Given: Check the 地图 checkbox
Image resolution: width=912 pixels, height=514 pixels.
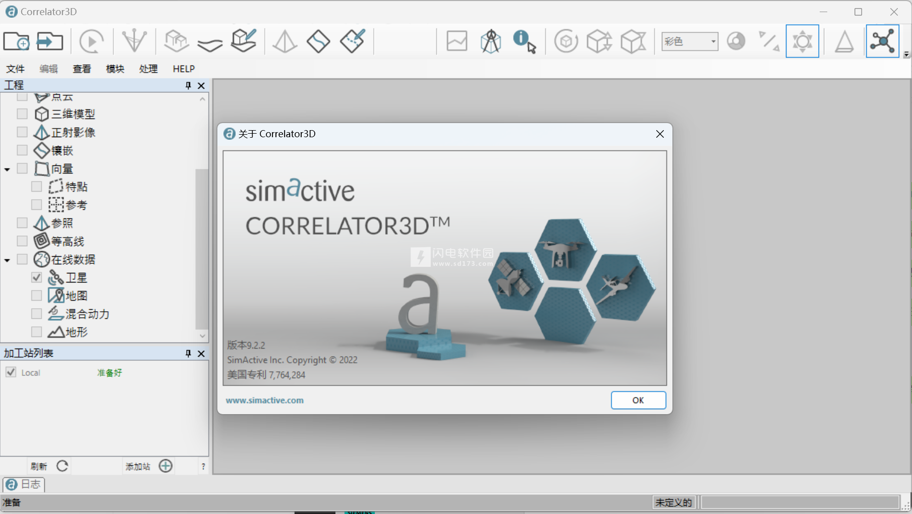Looking at the screenshot, I should coord(36,295).
